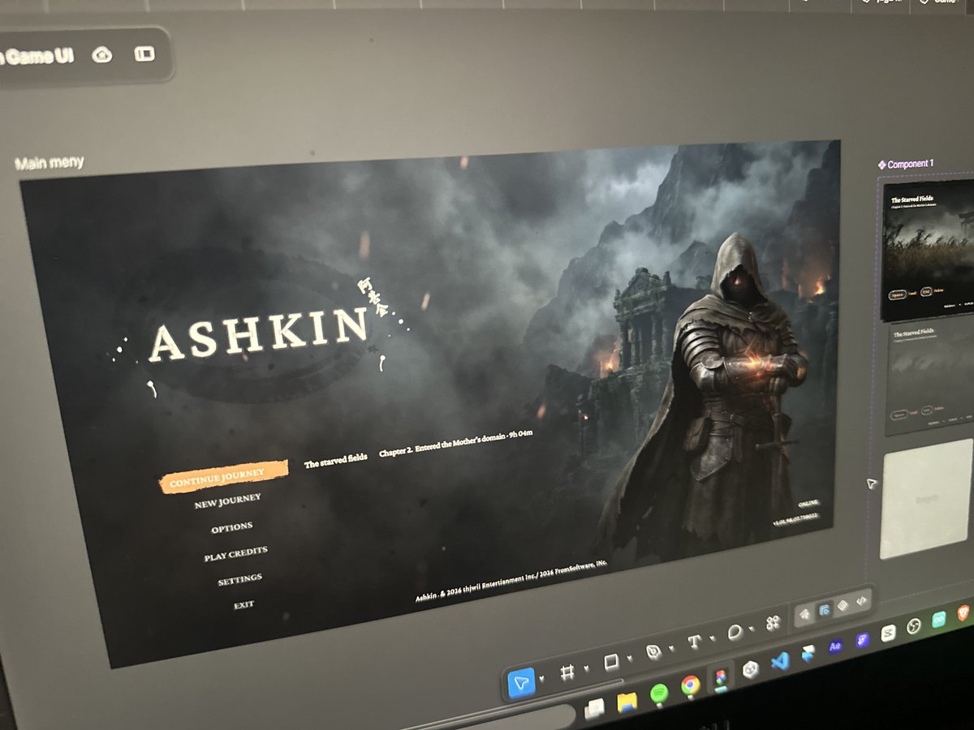Open the purple app icon next to After Effects
Viewport: 974px width, 730px height.
862,640
